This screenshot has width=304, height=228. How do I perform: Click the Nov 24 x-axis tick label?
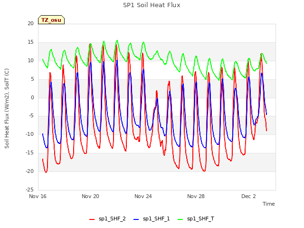pyautogui.click(x=143, y=196)
